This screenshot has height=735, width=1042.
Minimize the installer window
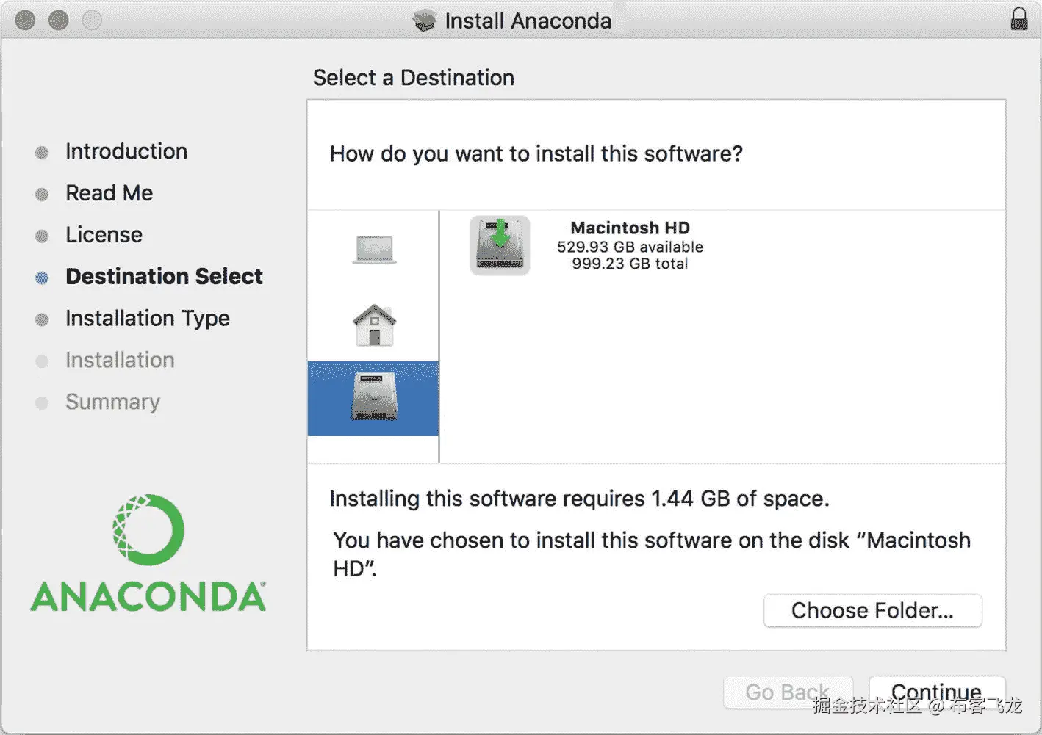point(59,21)
